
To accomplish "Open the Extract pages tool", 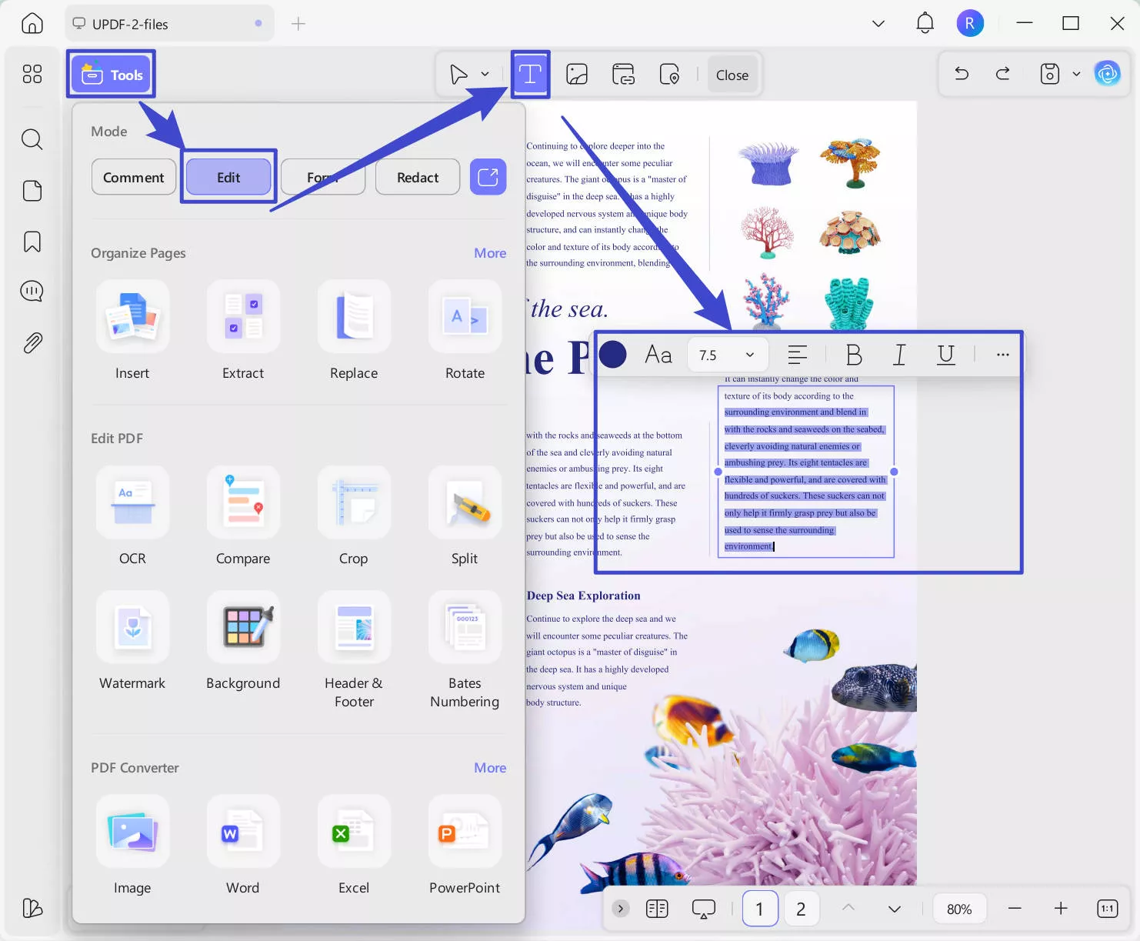I will [x=243, y=331].
